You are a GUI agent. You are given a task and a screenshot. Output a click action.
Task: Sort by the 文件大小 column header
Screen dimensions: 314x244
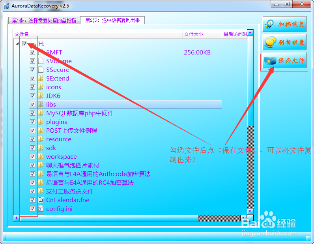tap(202, 34)
